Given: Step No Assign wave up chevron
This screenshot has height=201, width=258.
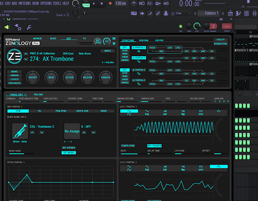Looking at the screenshot, I should point(84,133).
